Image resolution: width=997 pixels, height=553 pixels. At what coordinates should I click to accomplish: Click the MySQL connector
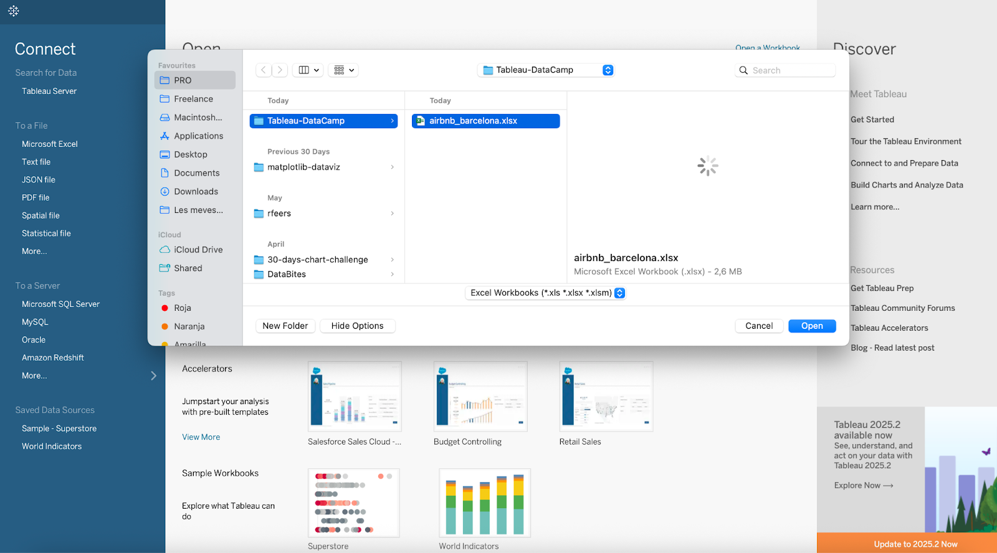(35, 323)
